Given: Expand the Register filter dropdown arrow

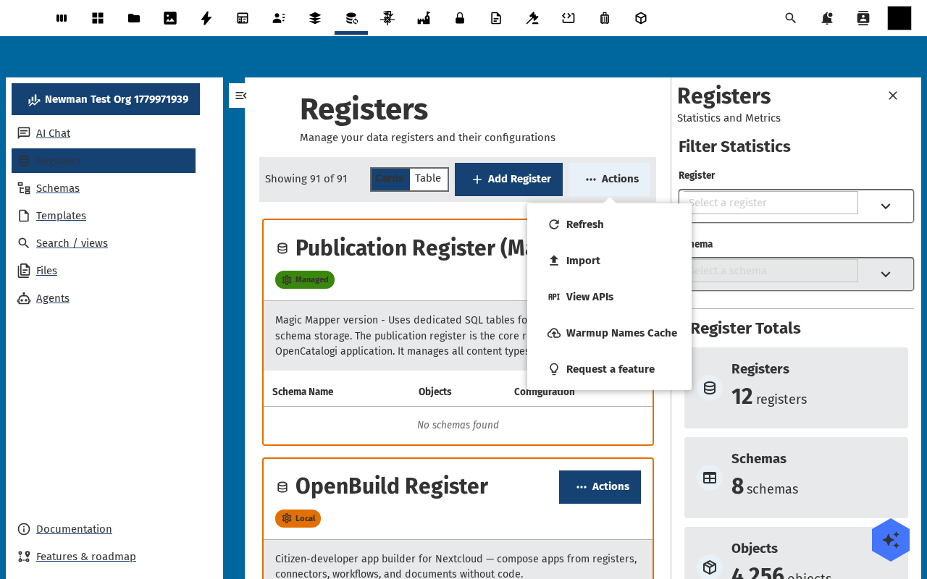Looking at the screenshot, I should (x=886, y=206).
